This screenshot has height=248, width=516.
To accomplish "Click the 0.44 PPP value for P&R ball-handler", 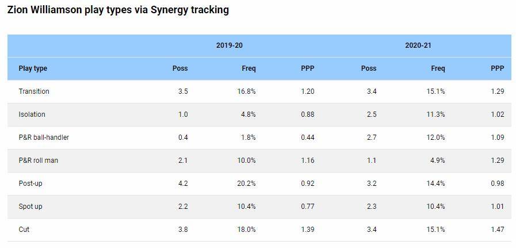I will (x=308, y=138).
